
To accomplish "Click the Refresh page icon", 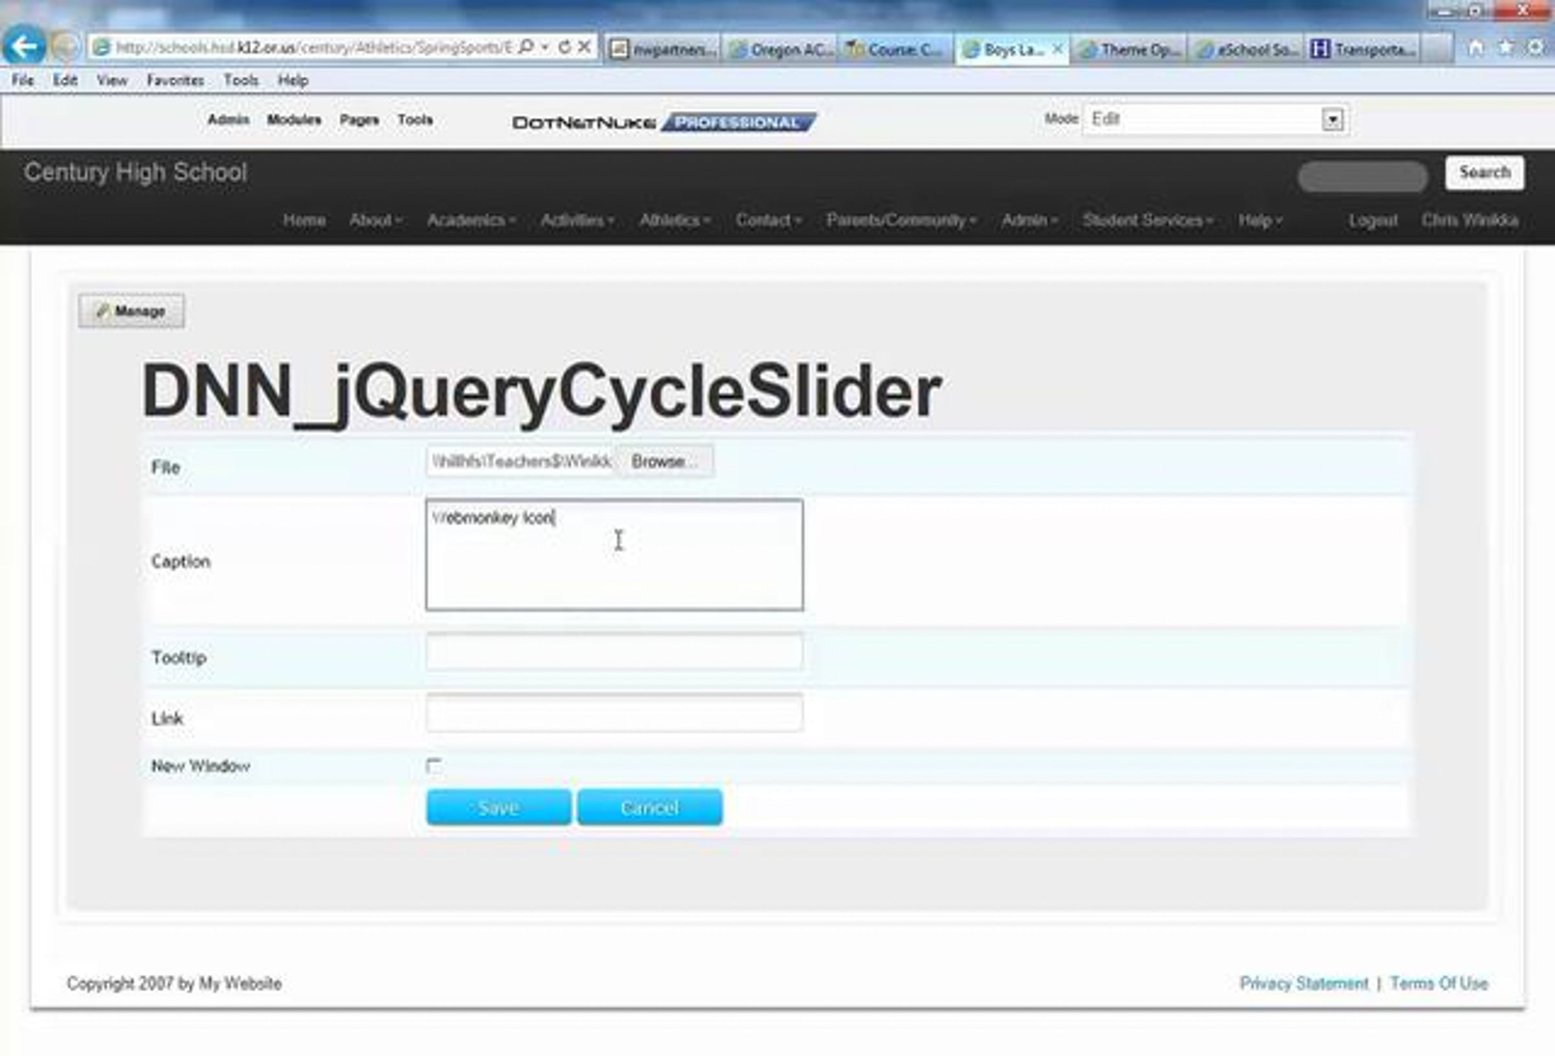I will pyautogui.click(x=565, y=47).
